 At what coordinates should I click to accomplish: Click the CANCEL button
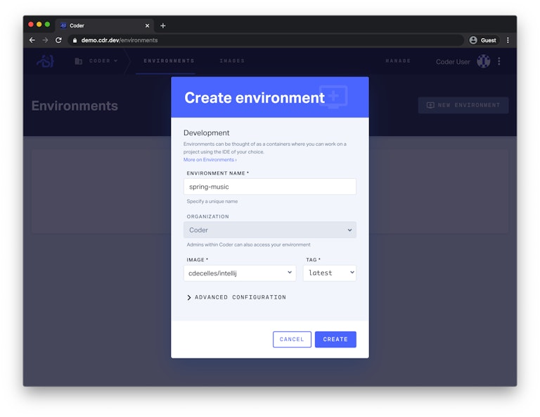(x=292, y=340)
